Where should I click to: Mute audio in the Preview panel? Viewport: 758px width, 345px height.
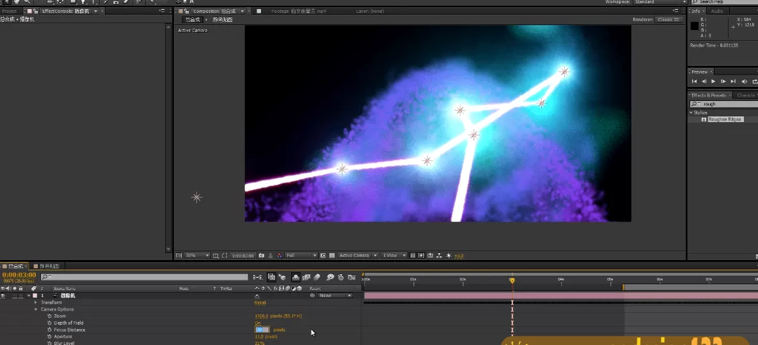[x=744, y=82]
